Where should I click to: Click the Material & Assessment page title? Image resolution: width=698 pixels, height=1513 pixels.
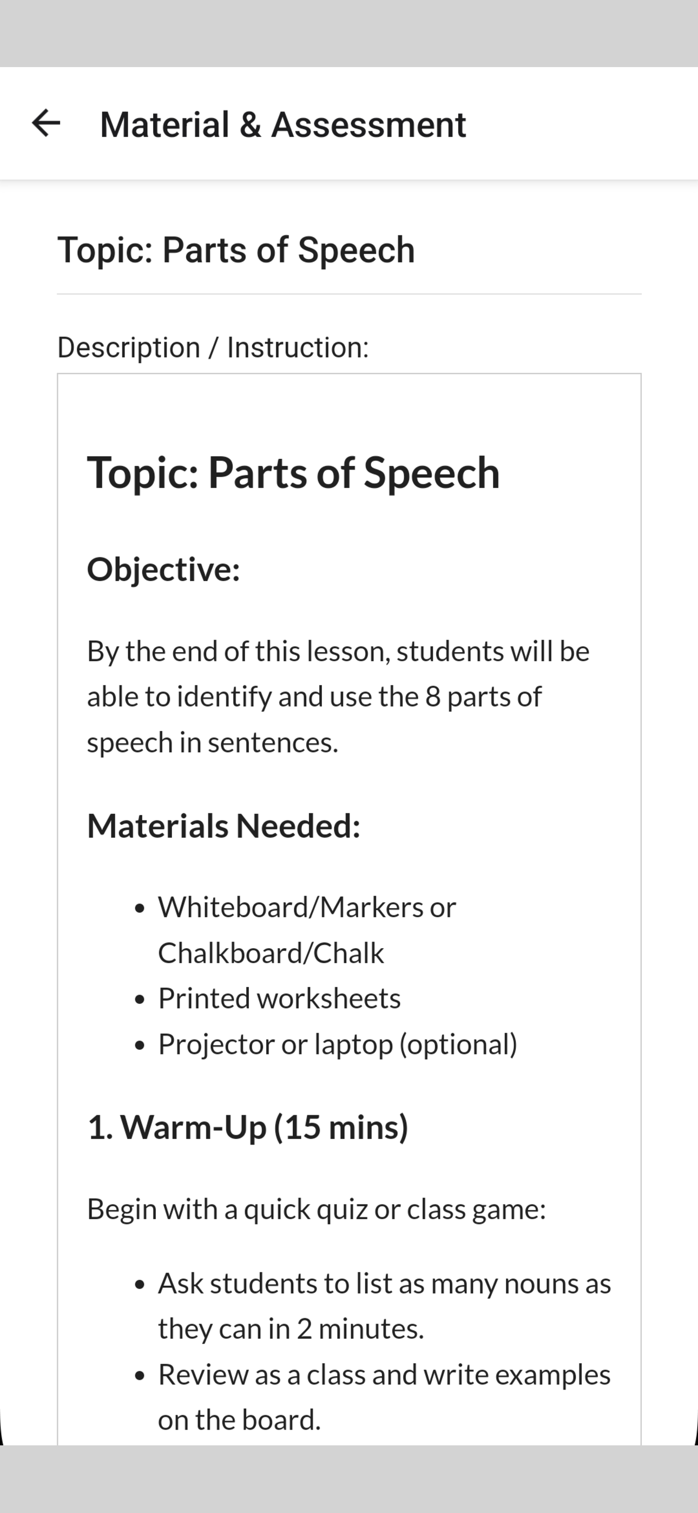tap(282, 124)
